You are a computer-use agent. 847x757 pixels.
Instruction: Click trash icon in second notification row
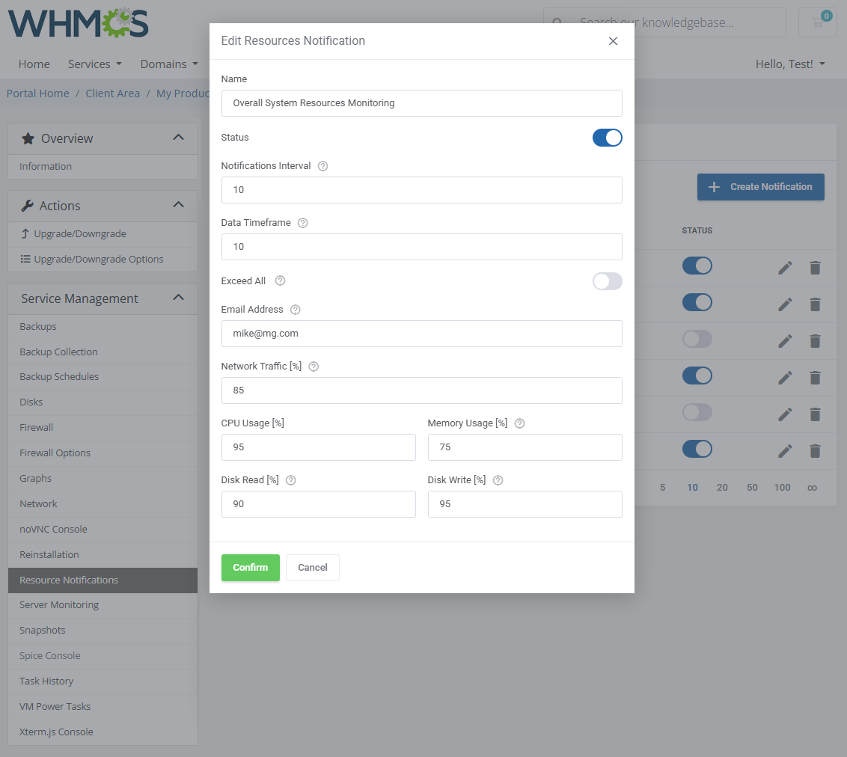click(x=815, y=304)
